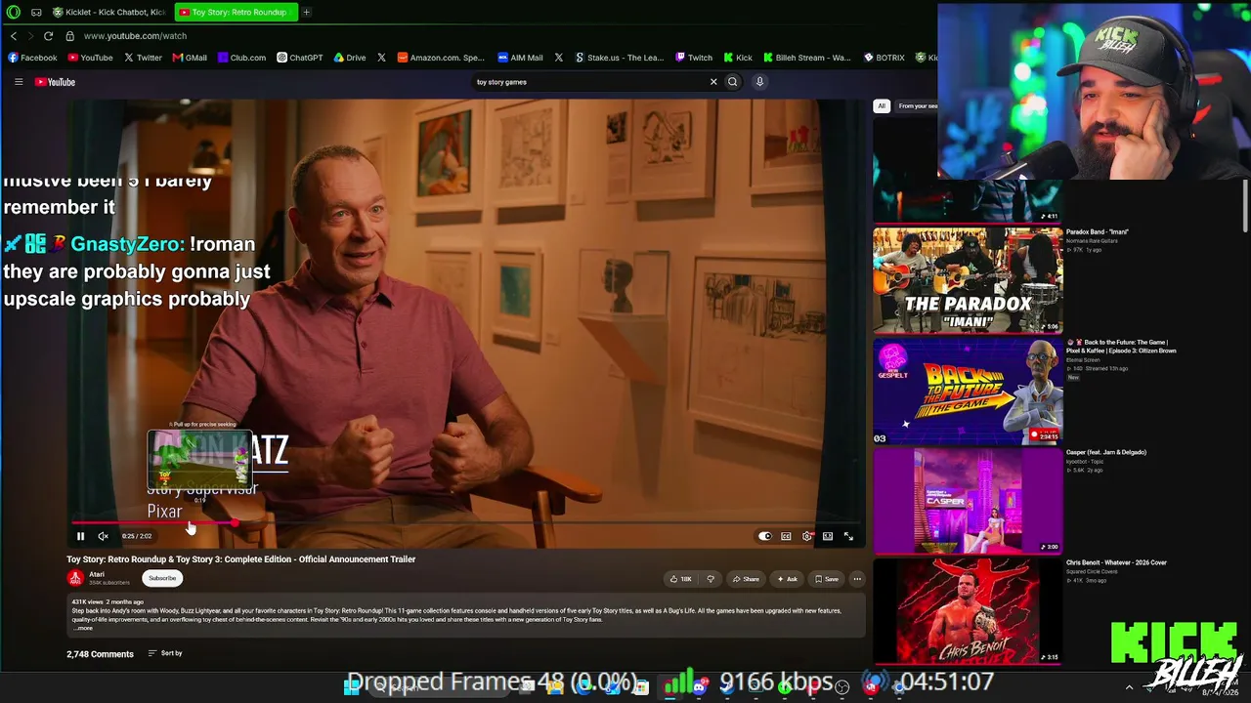Go forward in the browser
Screen dimensions: 1251x703
(30, 36)
